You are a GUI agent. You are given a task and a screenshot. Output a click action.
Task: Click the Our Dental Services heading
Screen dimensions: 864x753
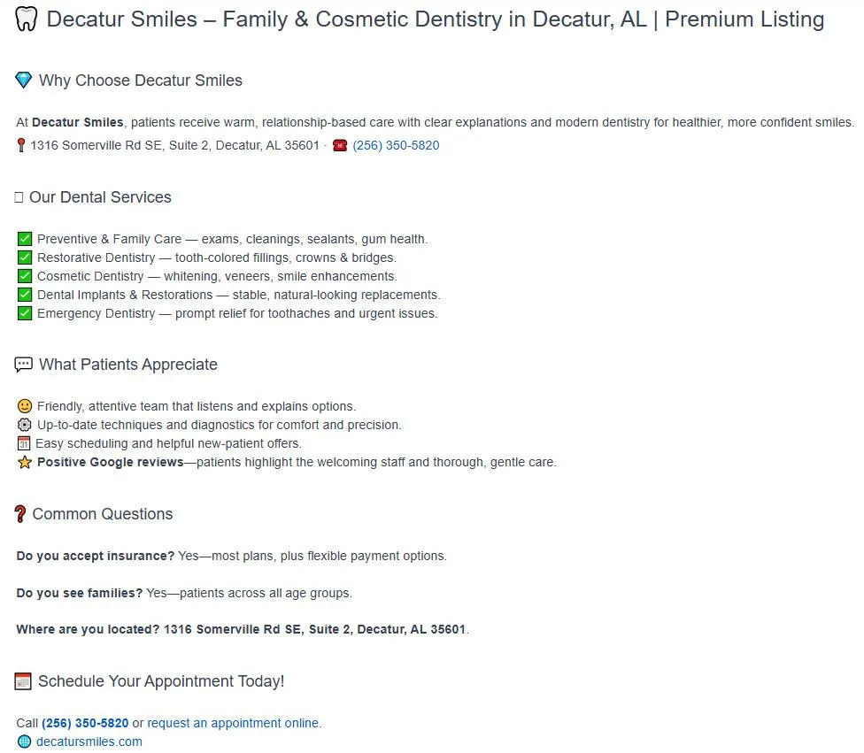(x=100, y=197)
